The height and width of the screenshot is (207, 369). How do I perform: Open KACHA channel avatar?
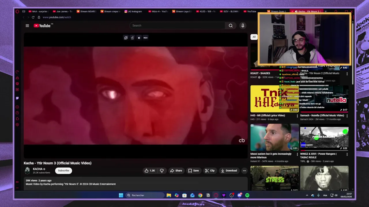[x=27, y=170]
